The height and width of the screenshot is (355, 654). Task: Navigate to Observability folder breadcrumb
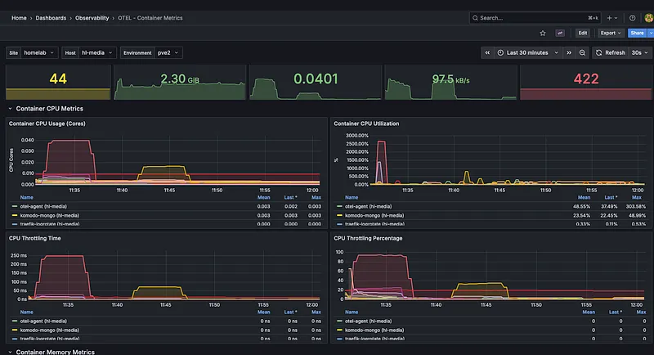(x=92, y=17)
